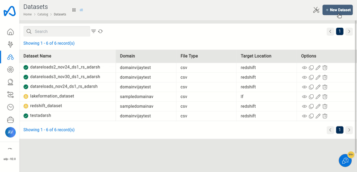Edit datareloads_nov24_ds1_rs_adarsh dataset
This screenshot has width=357, height=172.
coord(318,87)
